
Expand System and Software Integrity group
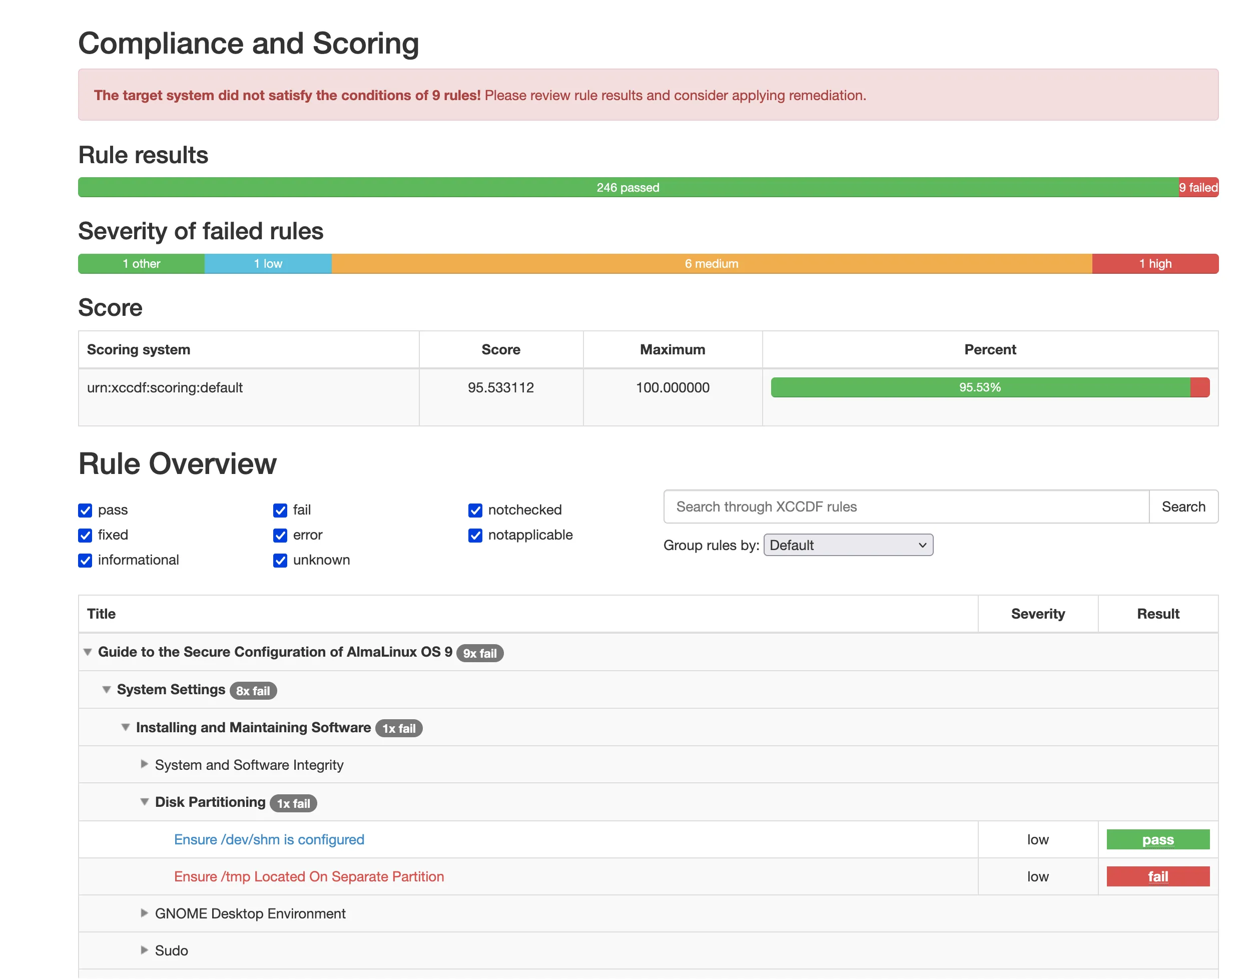(x=144, y=764)
